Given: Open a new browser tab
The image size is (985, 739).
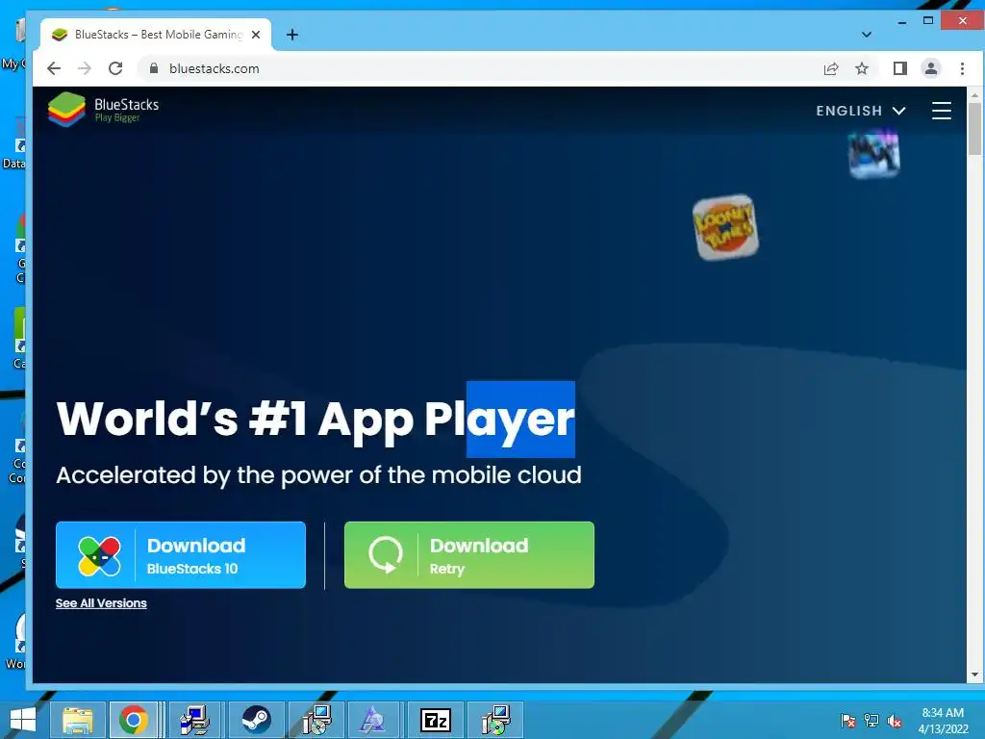Looking at the screenshot, I should point(292,35).
